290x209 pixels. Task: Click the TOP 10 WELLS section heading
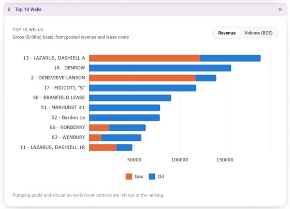tap(28, 30)
